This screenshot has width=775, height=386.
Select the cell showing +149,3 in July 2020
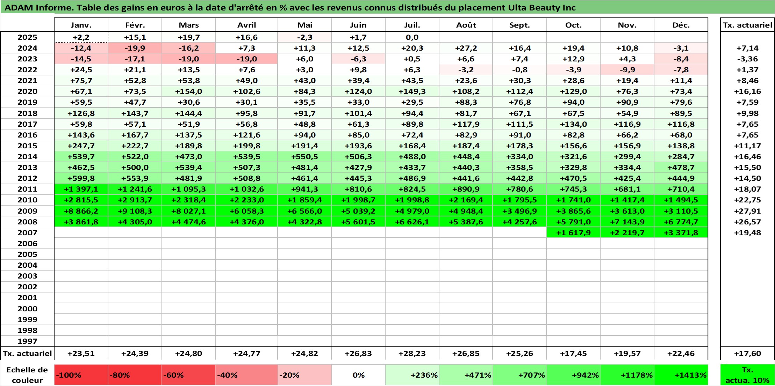click(412, 91)
